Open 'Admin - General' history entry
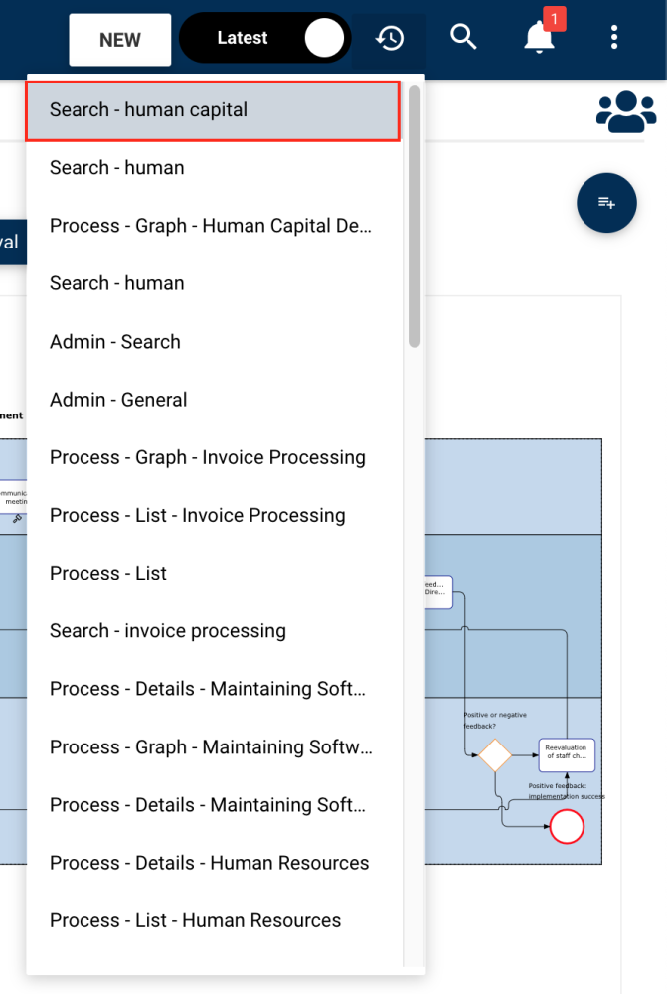 [118, 400]
